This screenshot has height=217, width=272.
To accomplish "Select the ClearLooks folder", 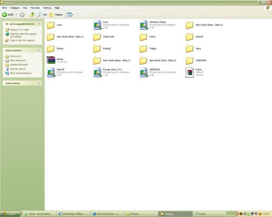I will (x=97, y=37).
